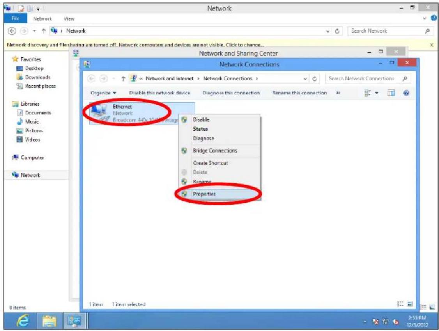Image resolution: width=439 pixels, height=331 pixels.
Task: Click Forward arrow in Network Connections
Action: 104,79
